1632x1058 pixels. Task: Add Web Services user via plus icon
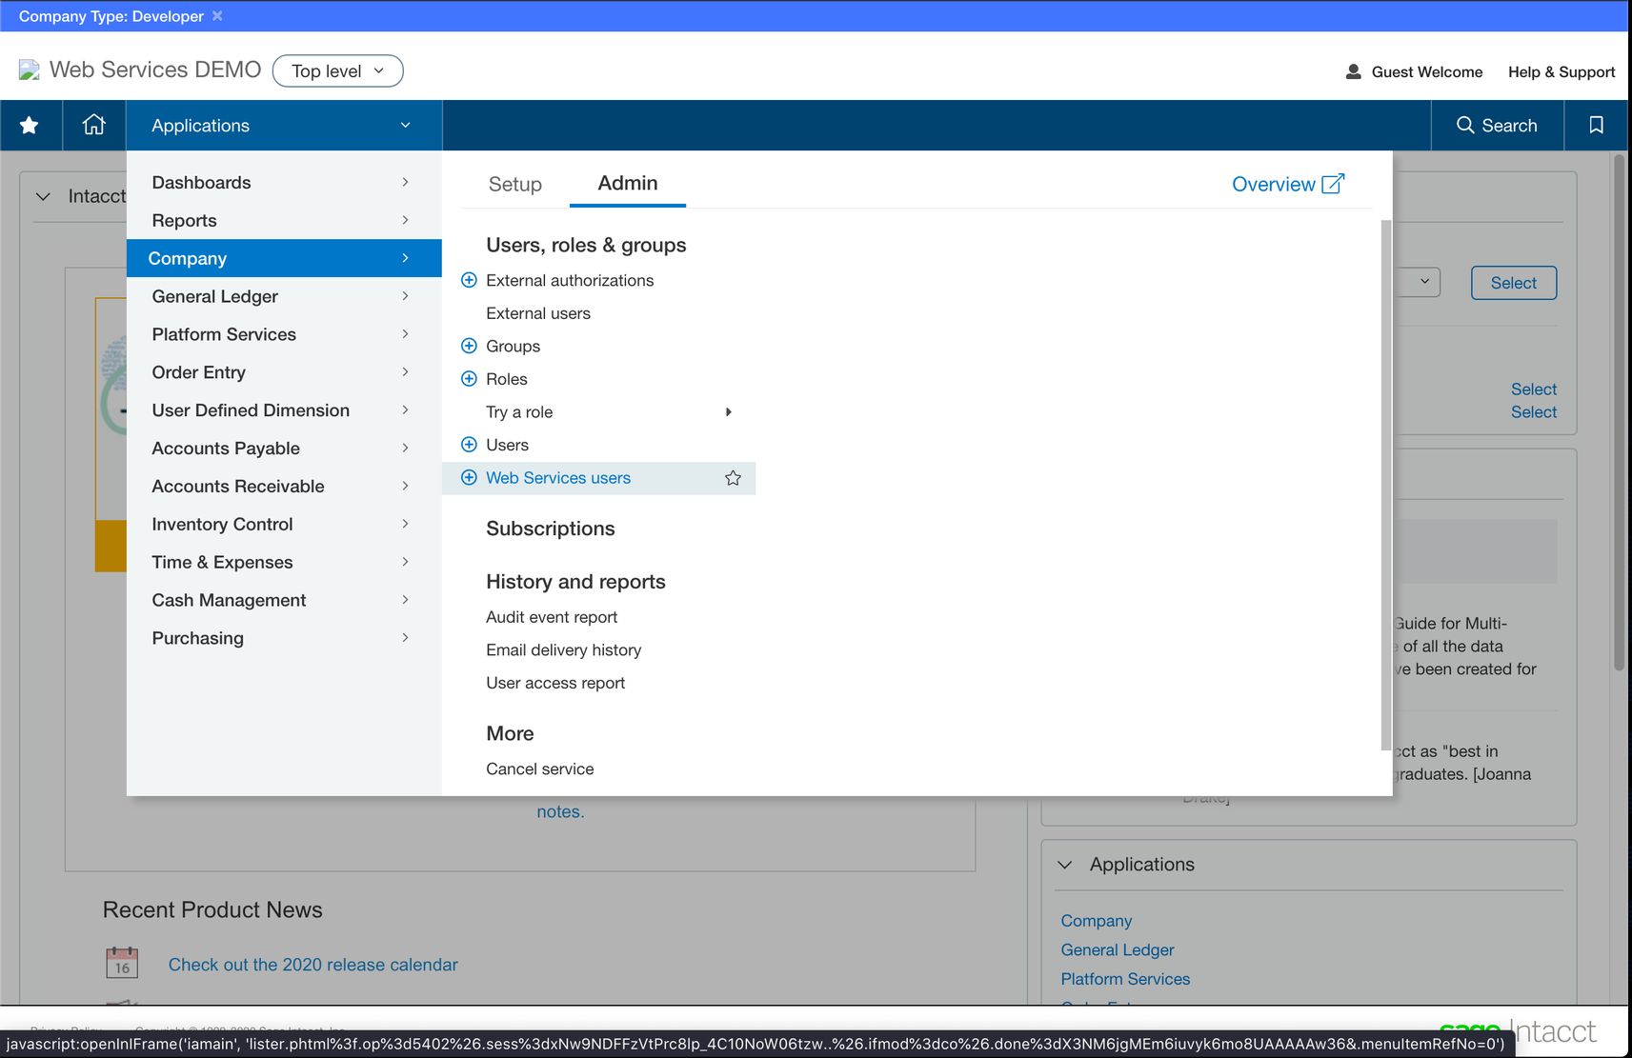tap(469, 478)
